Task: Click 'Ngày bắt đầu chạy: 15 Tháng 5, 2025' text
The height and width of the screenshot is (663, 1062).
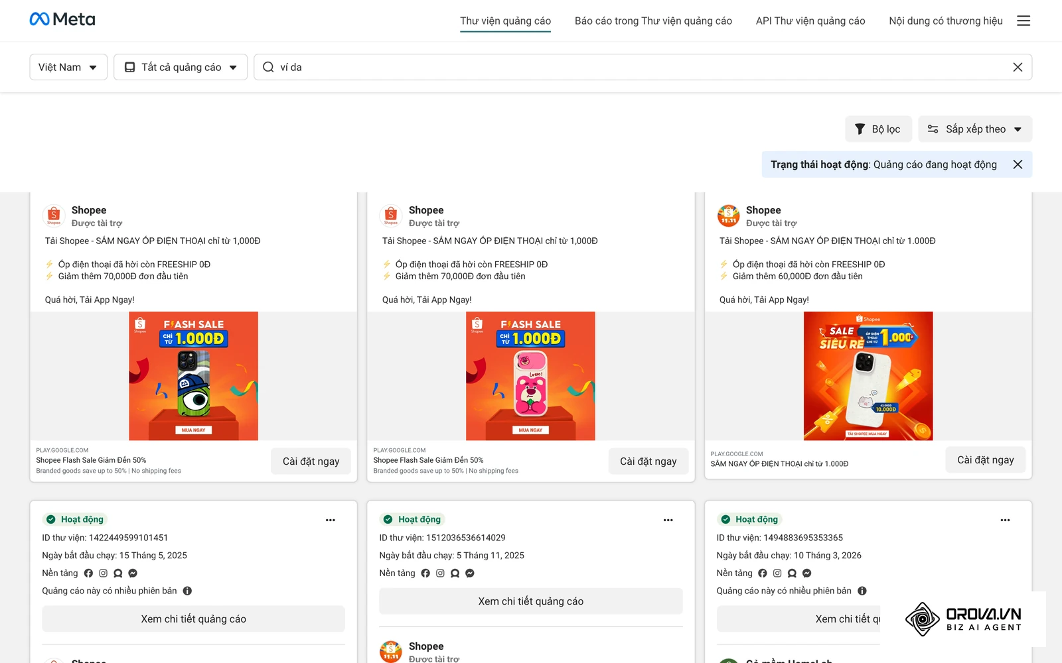Action: pyautogui.click(x=115, y=556)
